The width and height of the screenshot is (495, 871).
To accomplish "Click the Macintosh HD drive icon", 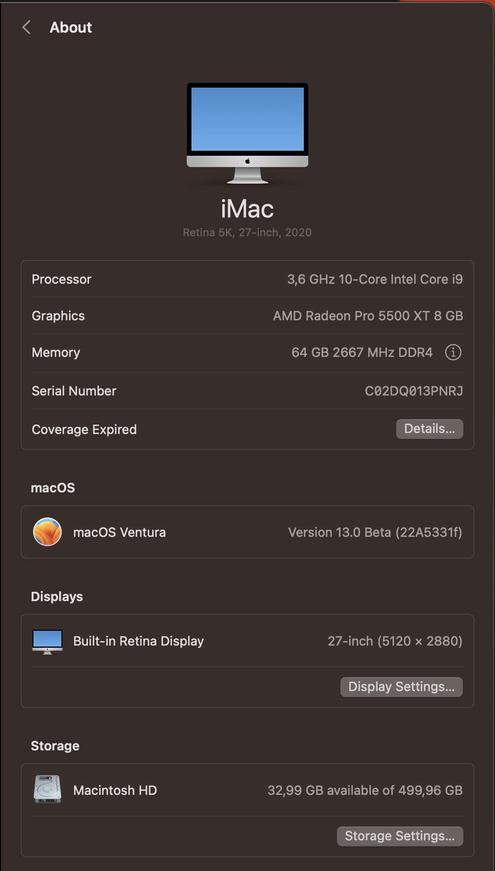I will (x=47, y=789).
